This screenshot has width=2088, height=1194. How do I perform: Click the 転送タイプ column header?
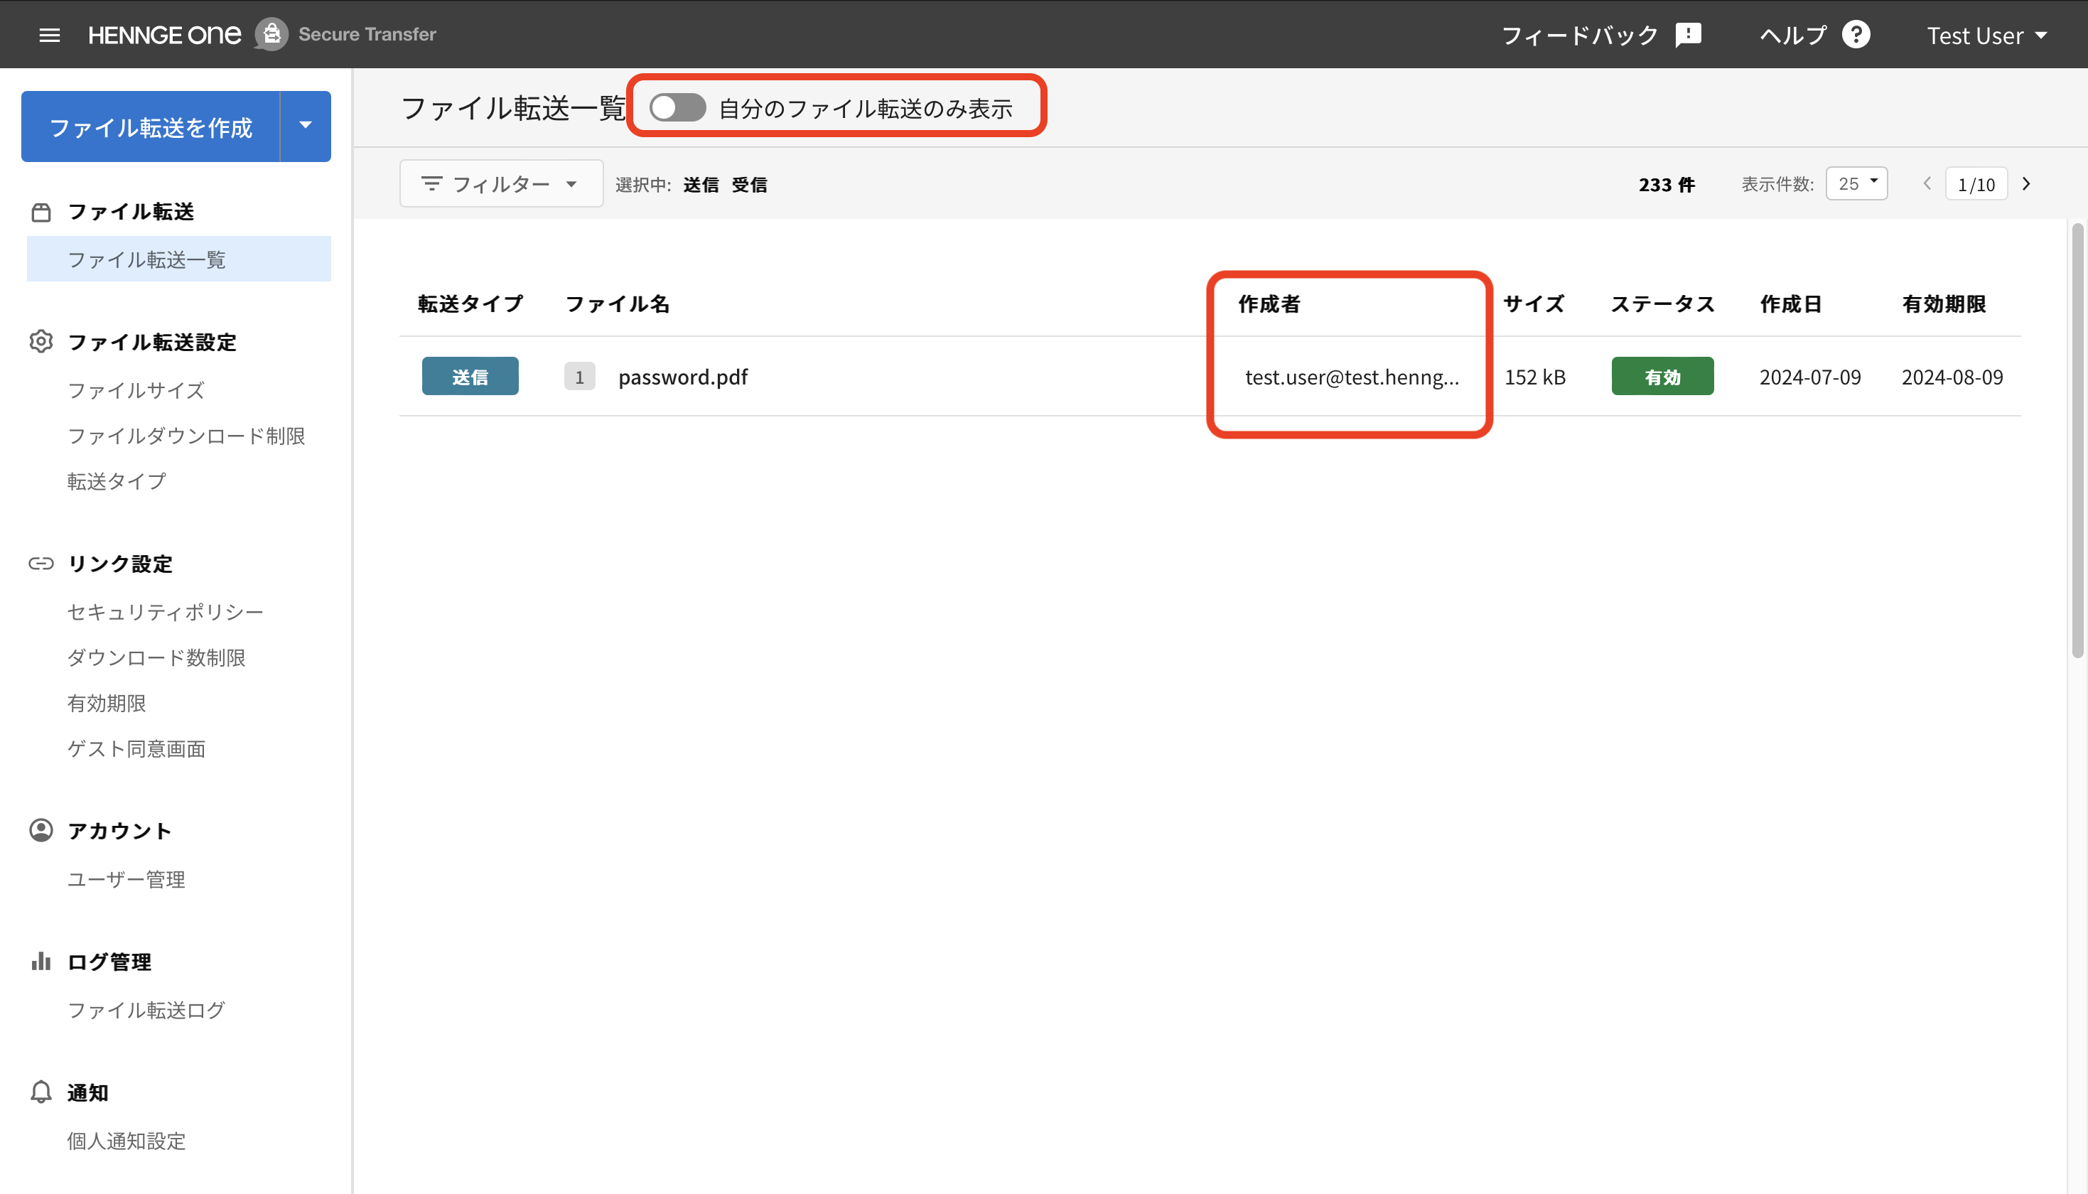[x=470, y=303]
